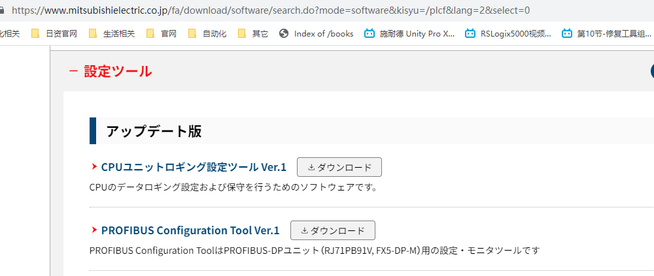Image resolution: width=654 pixels, height=276 pixels.
Task: Click the red arrow beside PROFIBUS Configuration Tool
Action: [x=94, y=230]
